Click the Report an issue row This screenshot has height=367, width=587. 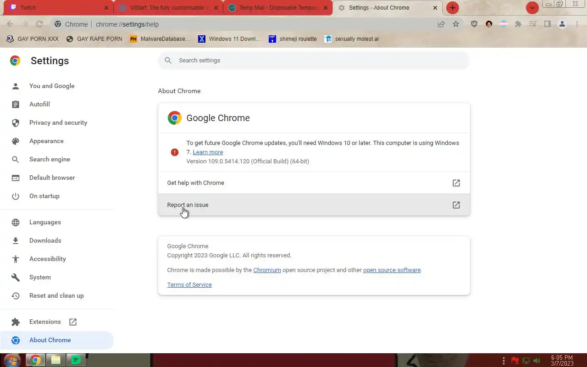[x=314, y=205]
